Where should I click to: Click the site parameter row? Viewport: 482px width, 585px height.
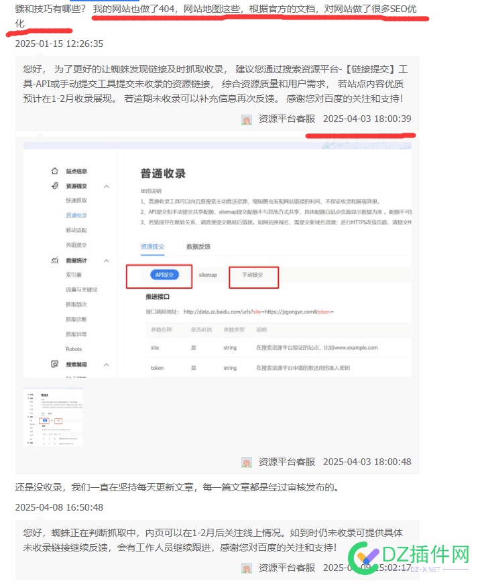click(x=278, y=348)
